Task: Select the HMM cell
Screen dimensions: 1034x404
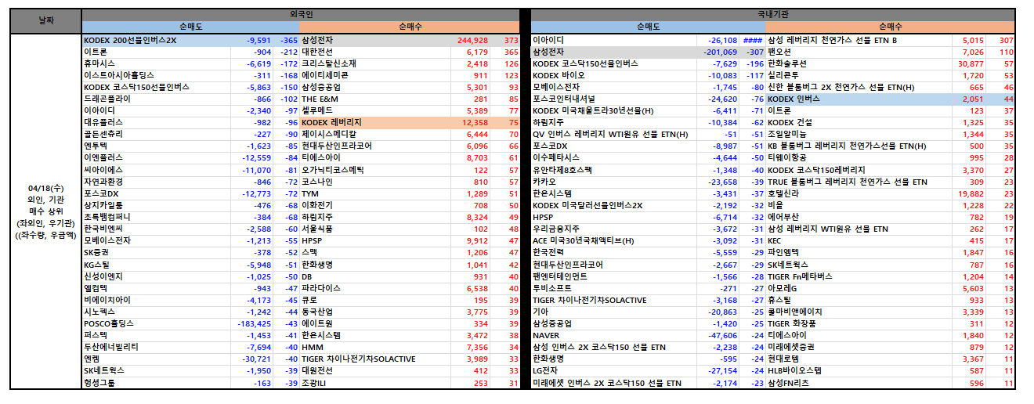Action: click(x=375, y=347)
